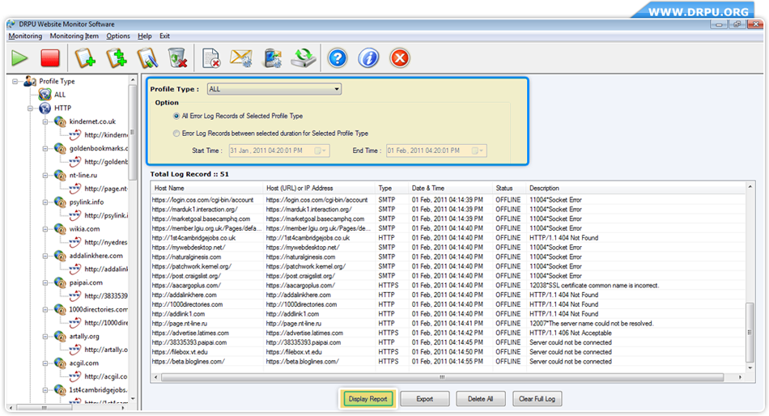Collapse the kindernet.co.uk branch
The image size is (769, 416).
click(45, 121)
